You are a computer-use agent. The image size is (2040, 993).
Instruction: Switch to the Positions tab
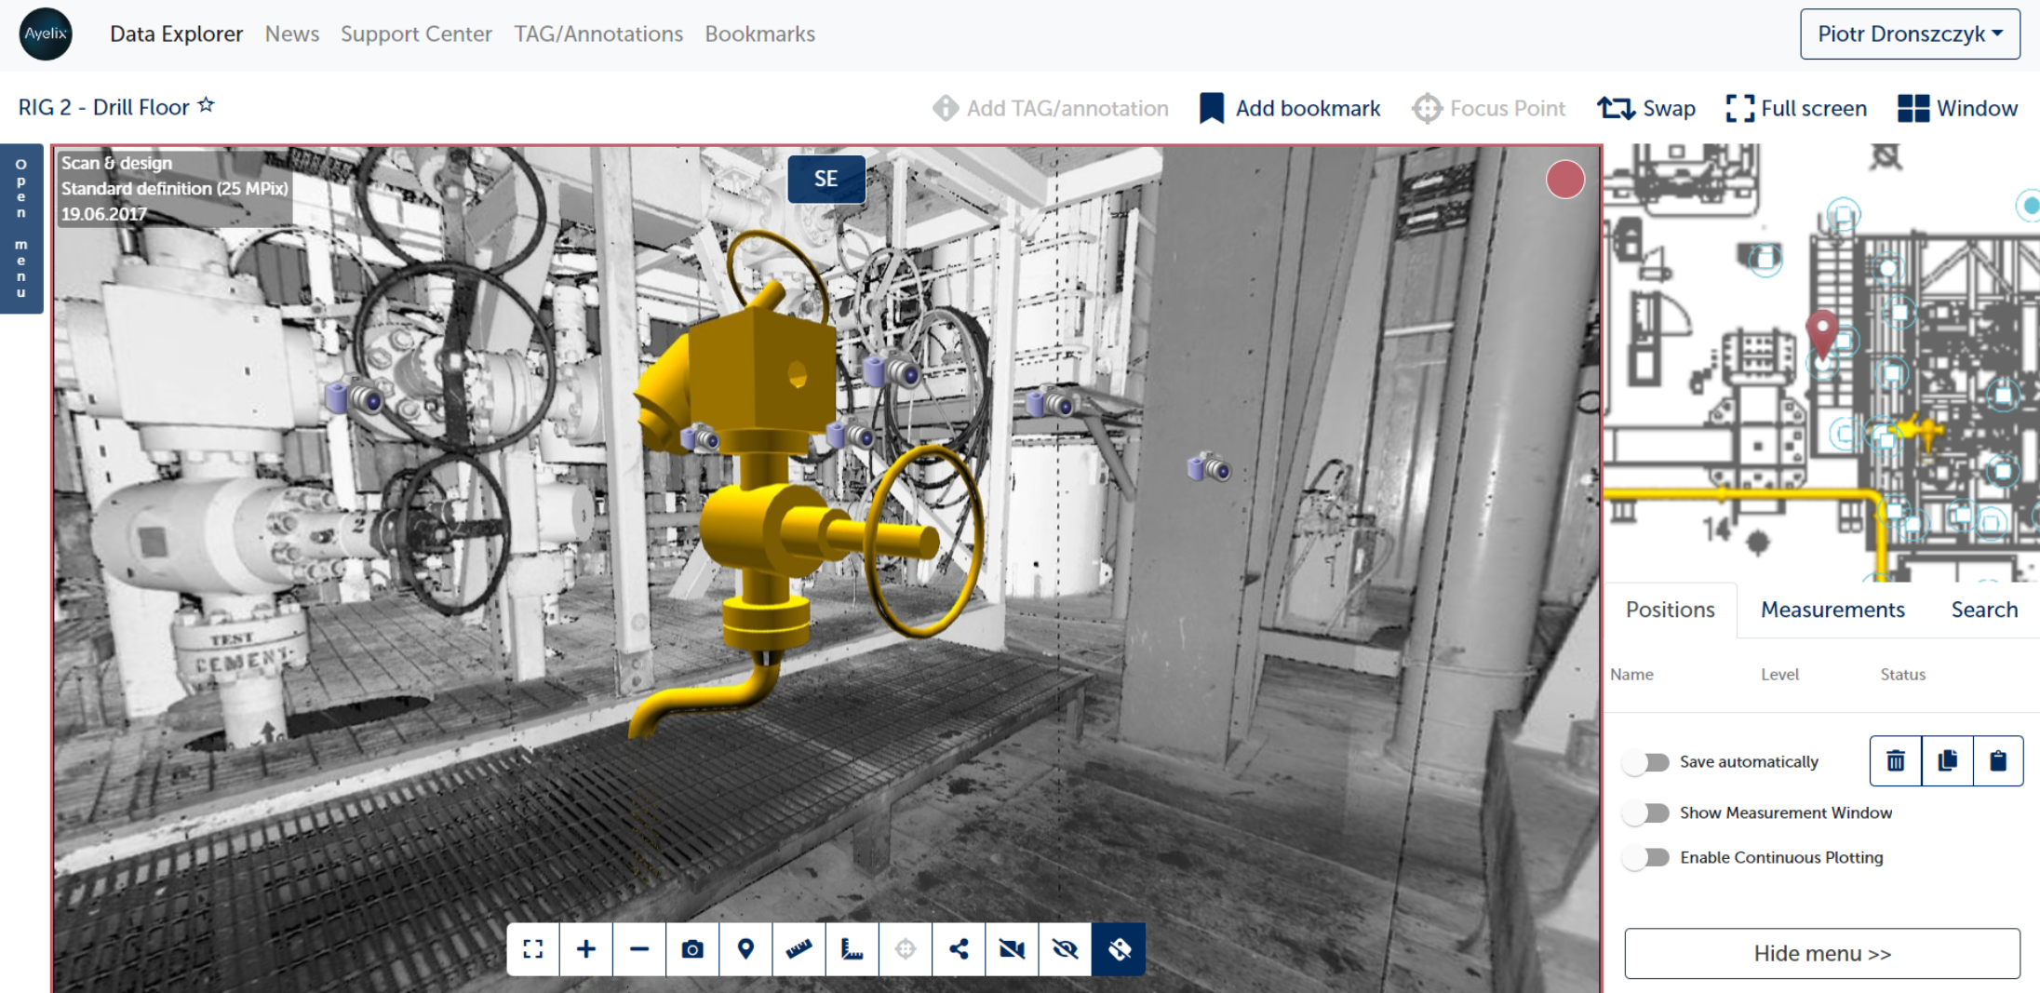[1670, 610]
